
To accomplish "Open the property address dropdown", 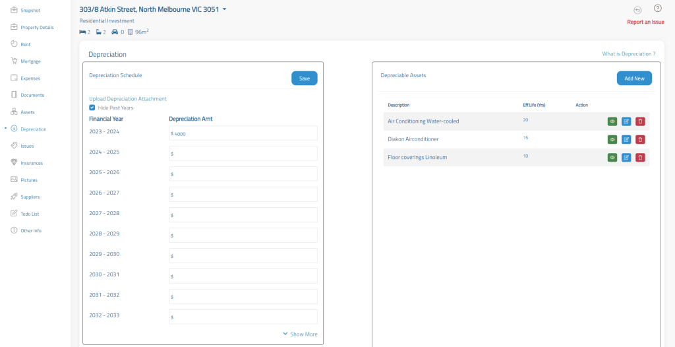I will (x=224, y=9).
